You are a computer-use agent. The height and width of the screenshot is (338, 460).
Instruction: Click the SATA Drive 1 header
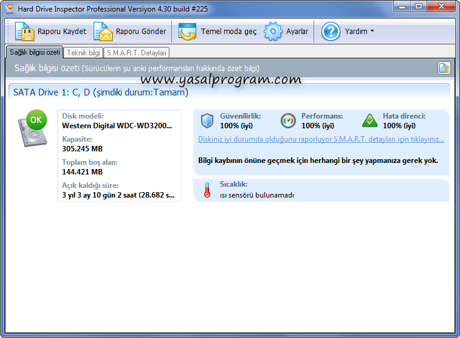[x=101, y=92]
